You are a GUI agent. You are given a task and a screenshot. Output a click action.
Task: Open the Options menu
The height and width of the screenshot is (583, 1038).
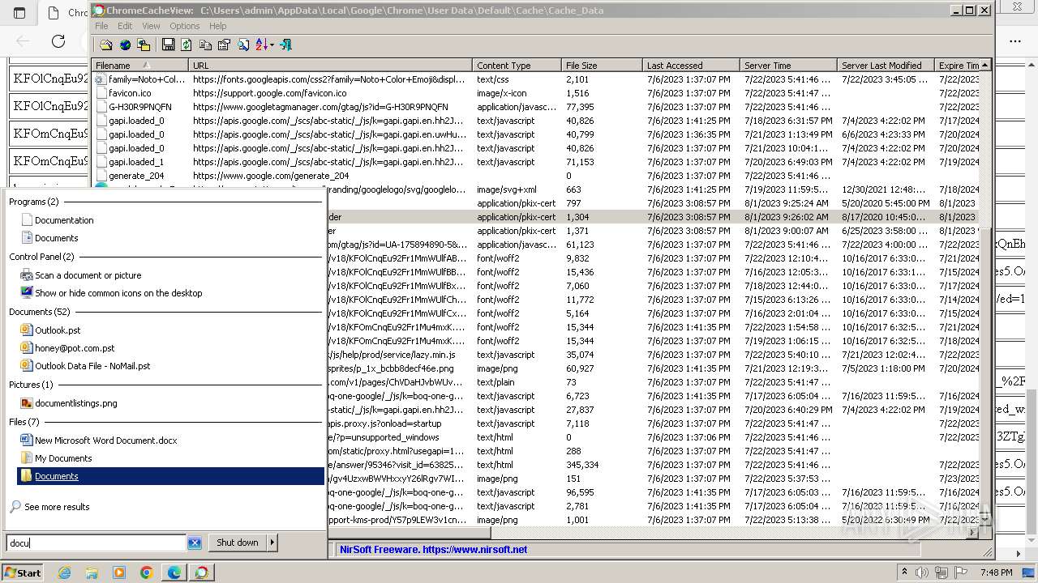(x=185, y=26)
